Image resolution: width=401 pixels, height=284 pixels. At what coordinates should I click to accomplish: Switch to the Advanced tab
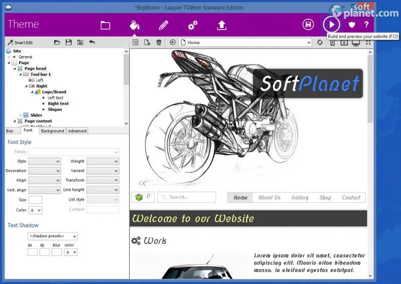[x=77, y=131]
